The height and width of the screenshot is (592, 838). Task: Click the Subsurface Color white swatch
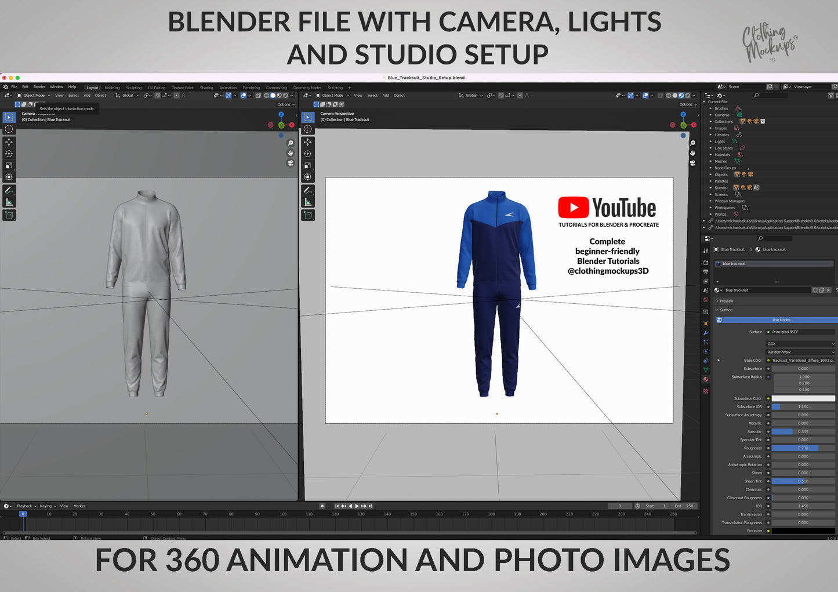(x=803, y=399)
